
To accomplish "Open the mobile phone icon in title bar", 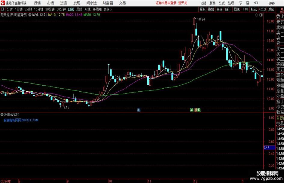I will coord(247,3).
